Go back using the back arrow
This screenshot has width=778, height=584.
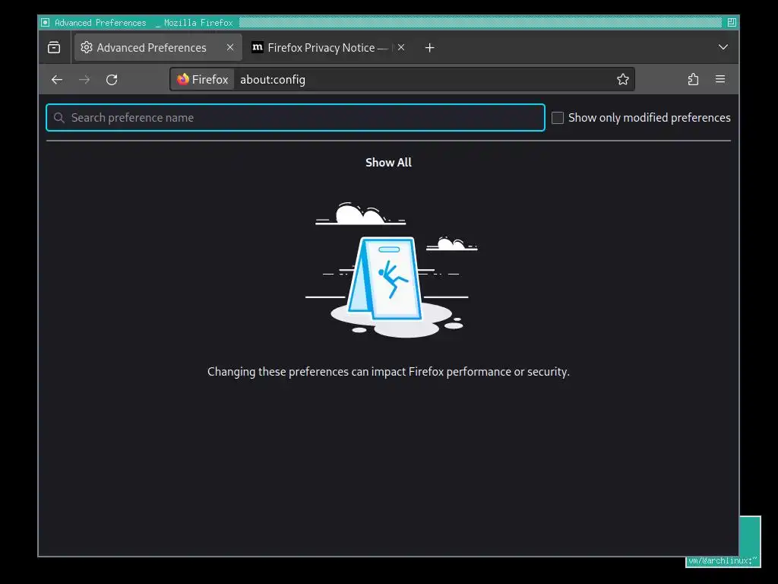coord(57,79)
